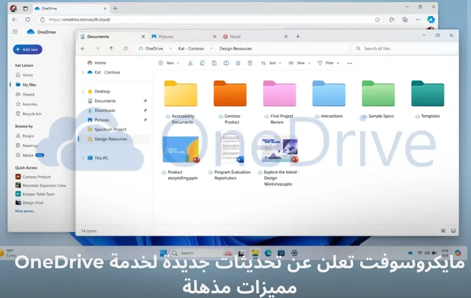The height and width of the screenshot is (298, 471).
Task: Click the Share icon in the toolbar
Action: [x=238, y=63]
